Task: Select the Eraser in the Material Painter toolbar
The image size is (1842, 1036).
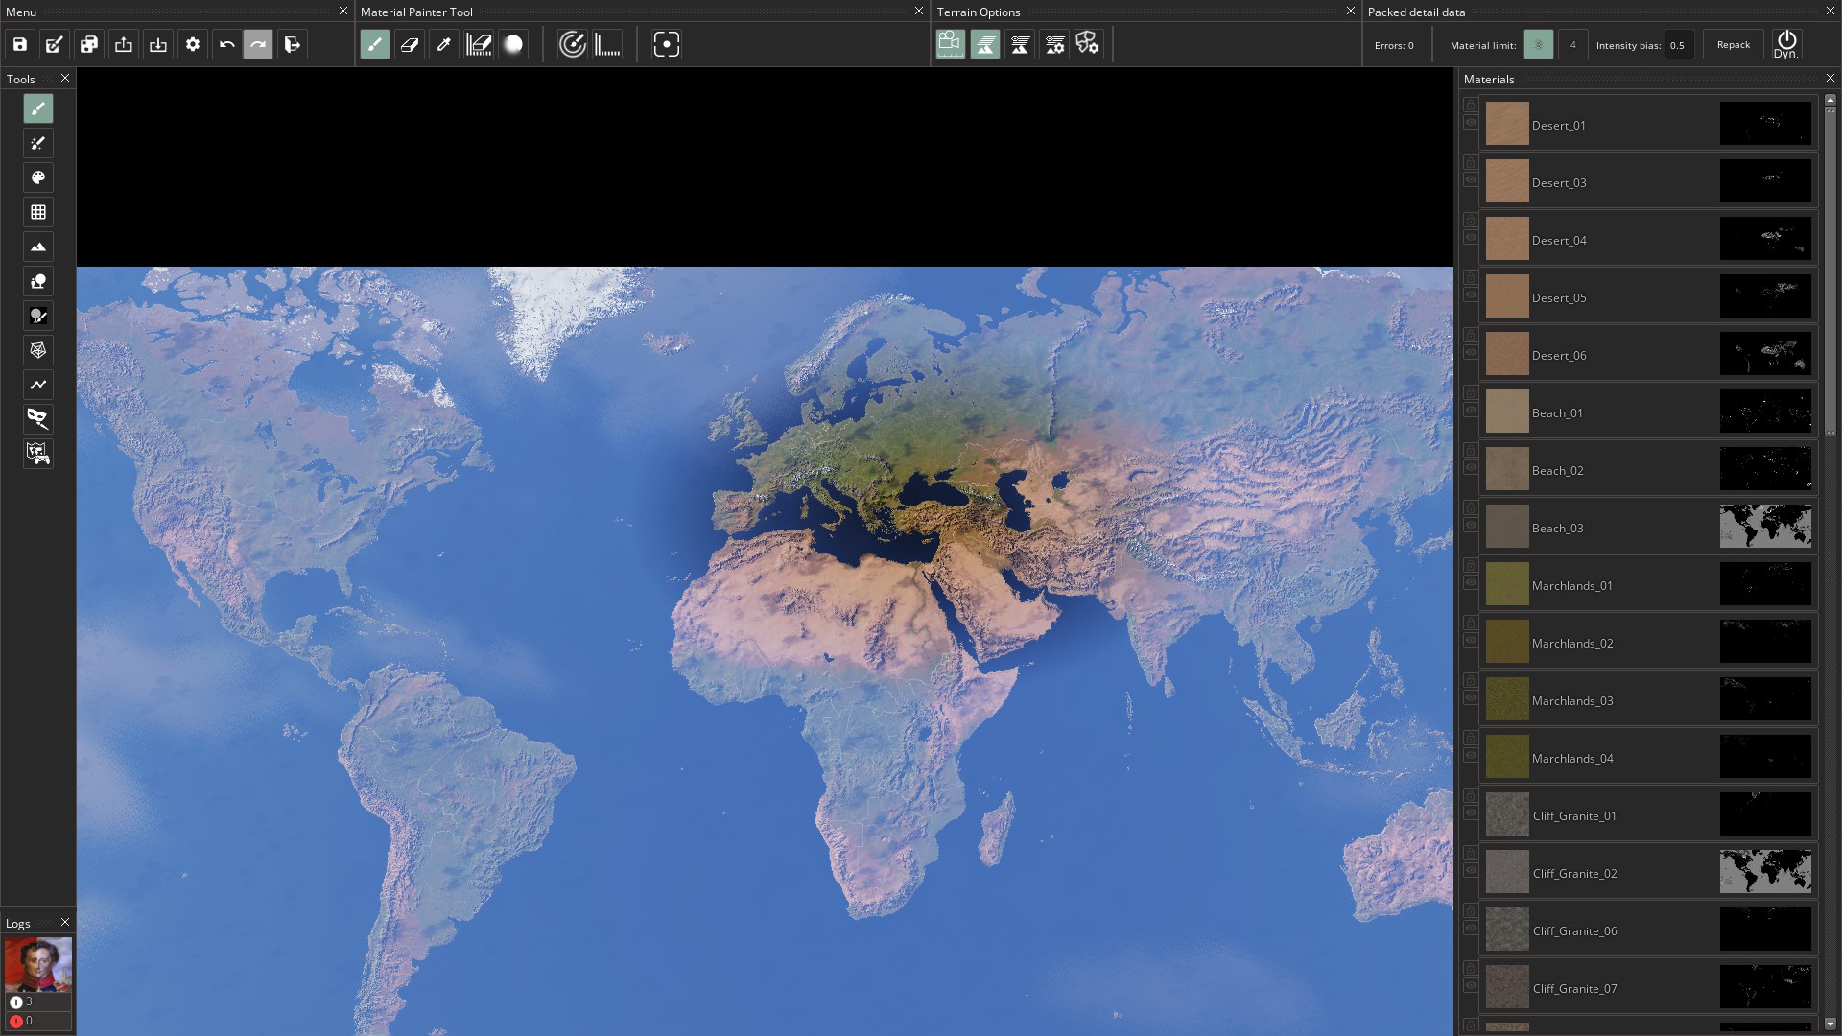Action: click(410, 44)
